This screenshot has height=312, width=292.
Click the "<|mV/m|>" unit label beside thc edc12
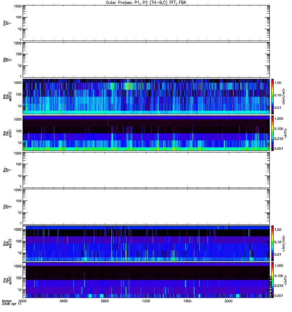[x=284, y=243]
